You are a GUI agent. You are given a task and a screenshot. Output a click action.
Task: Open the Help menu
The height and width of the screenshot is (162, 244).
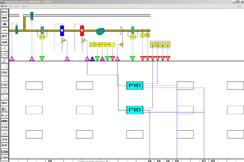pos(239,6)
